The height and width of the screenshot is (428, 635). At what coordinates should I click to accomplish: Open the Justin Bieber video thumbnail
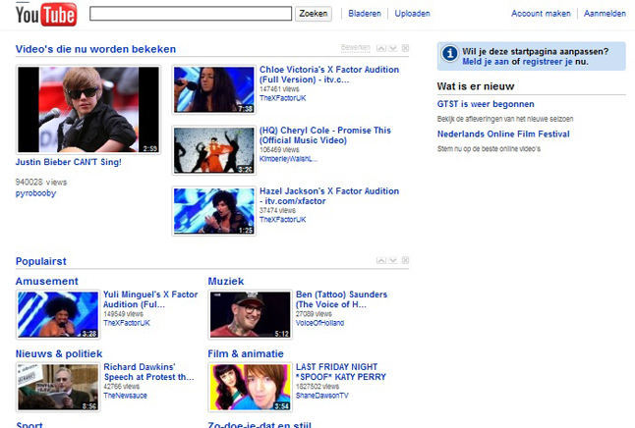coord(88,110)
